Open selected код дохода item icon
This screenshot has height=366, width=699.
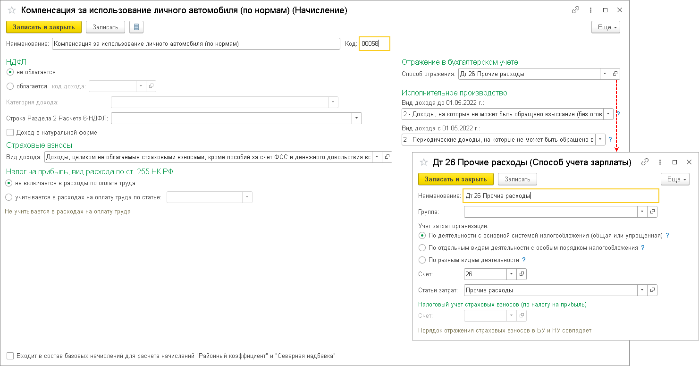(151, 86)
